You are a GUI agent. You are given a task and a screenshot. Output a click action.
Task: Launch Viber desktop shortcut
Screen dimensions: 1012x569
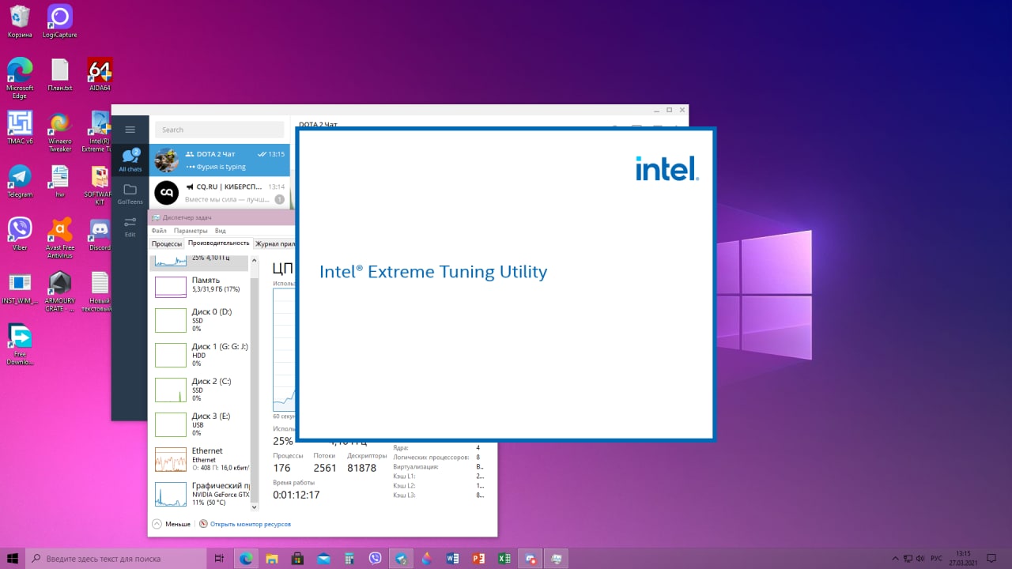[20, 234]
